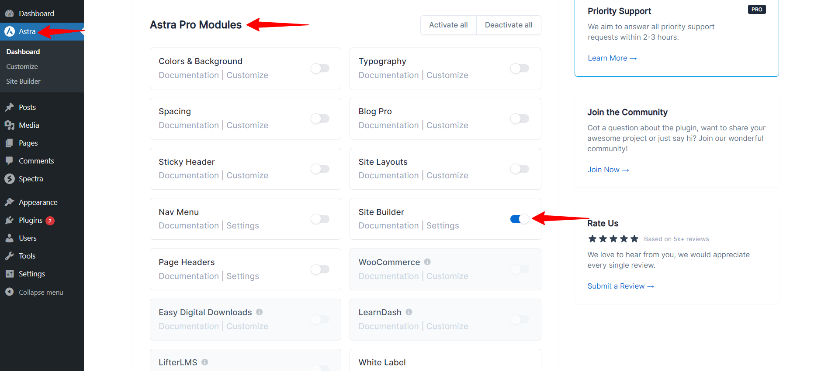Turn off the Site Builder module

tap(520, 219)
